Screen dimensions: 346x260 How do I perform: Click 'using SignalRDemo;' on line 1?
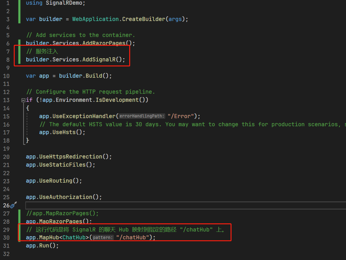pyautogui.click(x=55, y=3)
